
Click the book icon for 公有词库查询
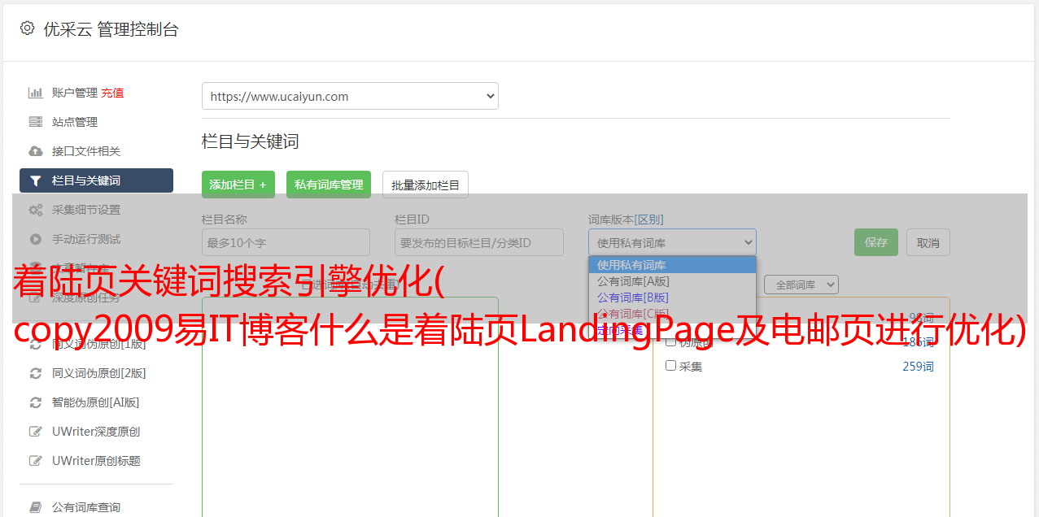(35, 507)
